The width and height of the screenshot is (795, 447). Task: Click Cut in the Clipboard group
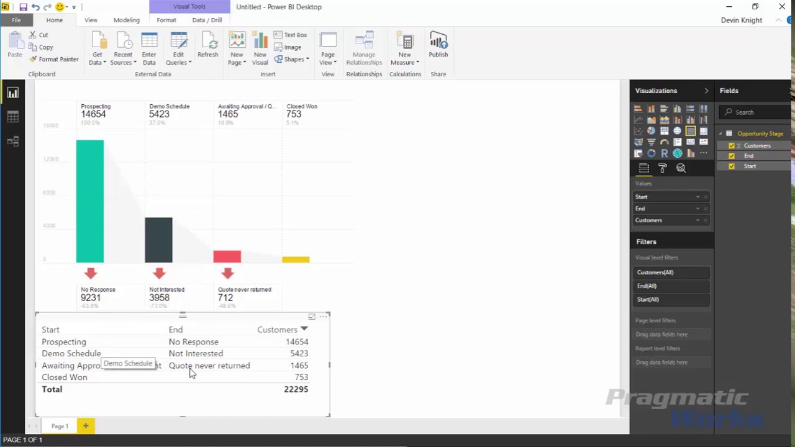click(x=38, y=35)
